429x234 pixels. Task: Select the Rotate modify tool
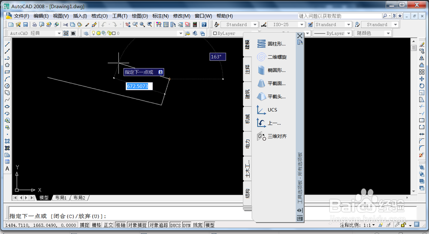(422, 86)
